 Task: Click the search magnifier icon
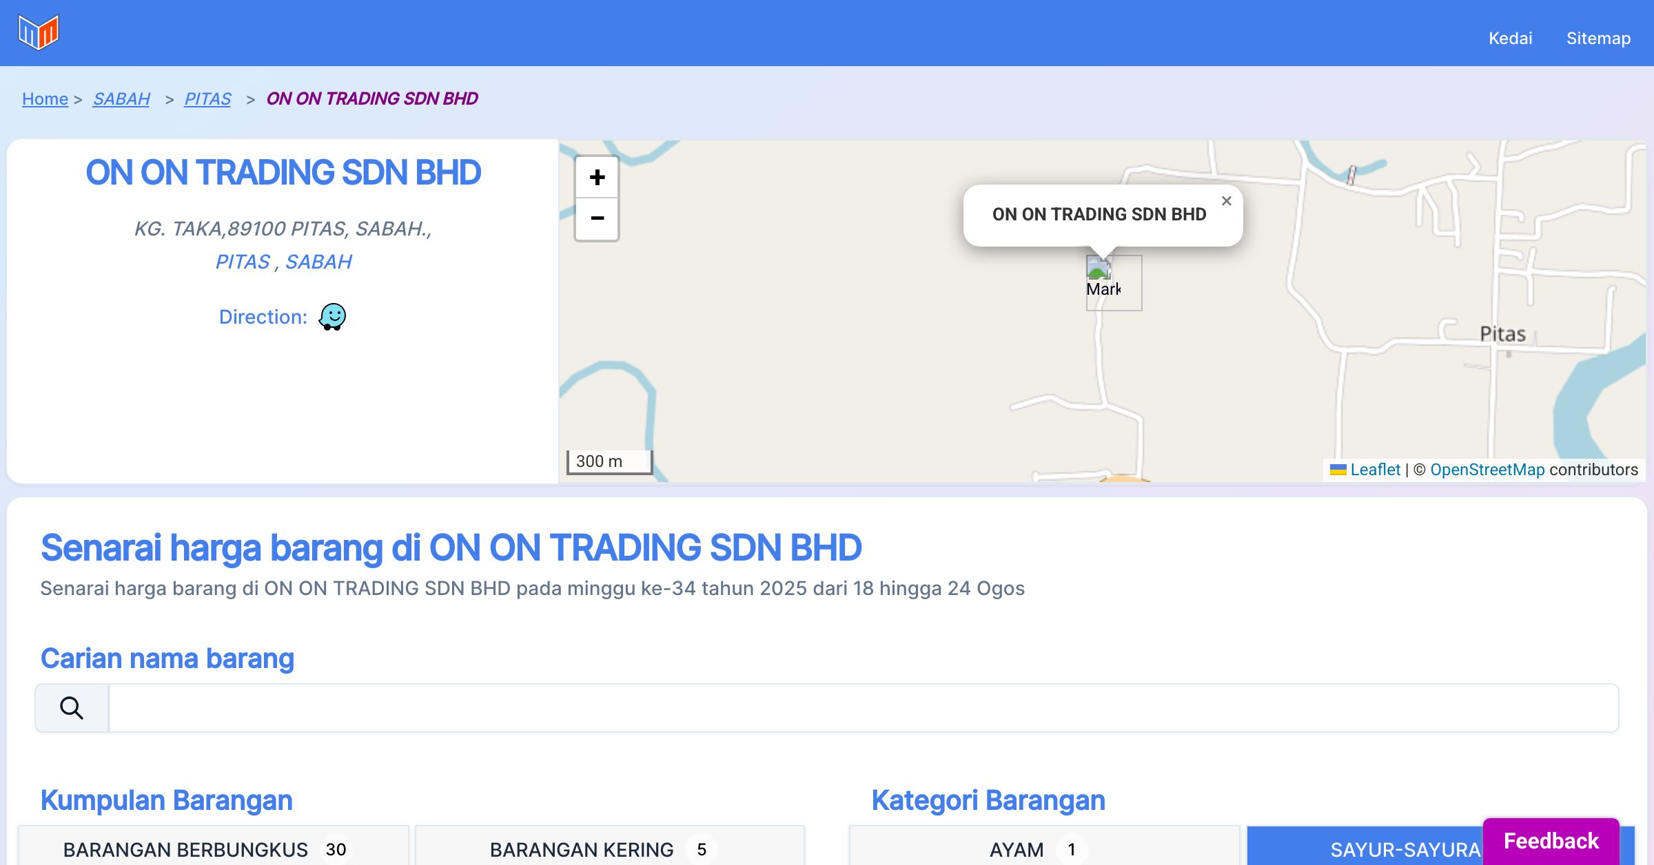[72, 708]
